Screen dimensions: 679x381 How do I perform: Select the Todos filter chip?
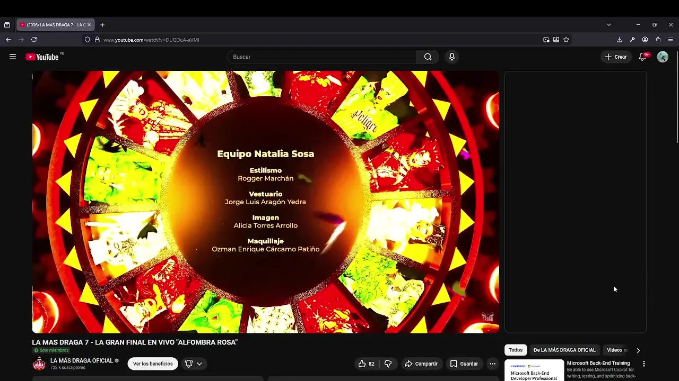pos(516,350)
